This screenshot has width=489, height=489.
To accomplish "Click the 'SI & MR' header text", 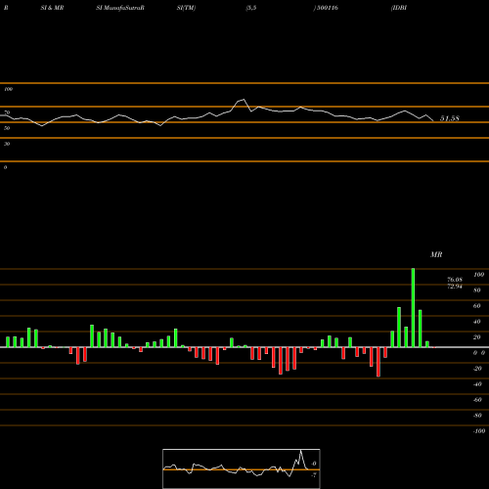I will pos(52,8).
